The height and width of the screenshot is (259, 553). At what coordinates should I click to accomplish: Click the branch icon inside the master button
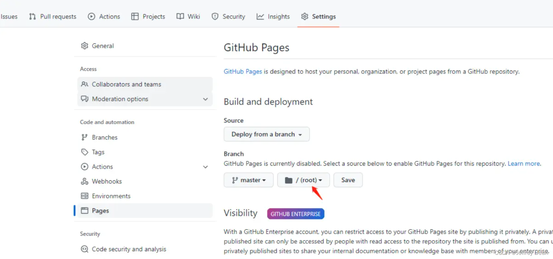tap(235, 180)
